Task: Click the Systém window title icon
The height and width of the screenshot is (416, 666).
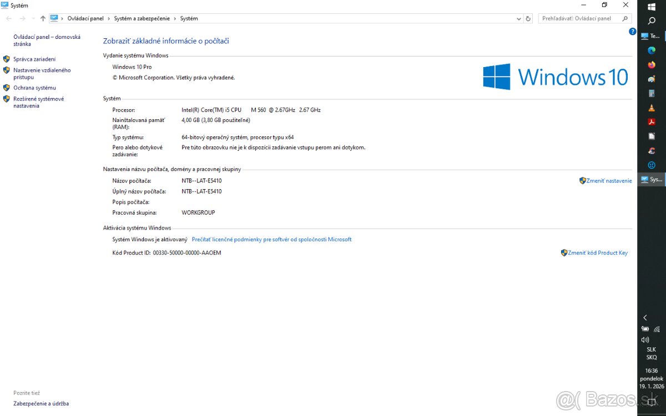Action: click(5, 5)
